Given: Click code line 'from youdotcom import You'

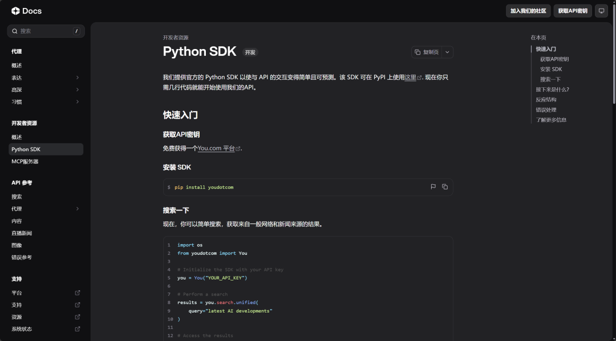Looking at the screenshot, I should [212, 253].
